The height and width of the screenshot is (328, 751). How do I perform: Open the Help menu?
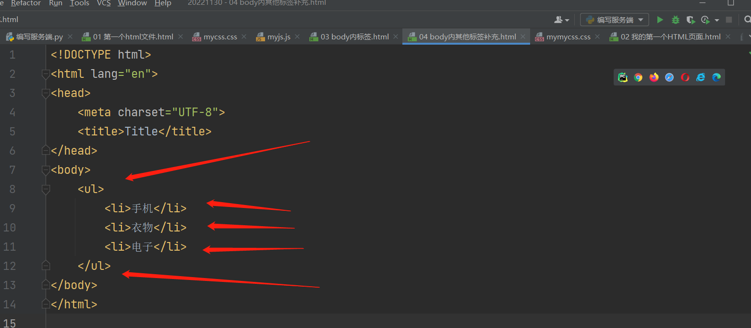[163, 3]
